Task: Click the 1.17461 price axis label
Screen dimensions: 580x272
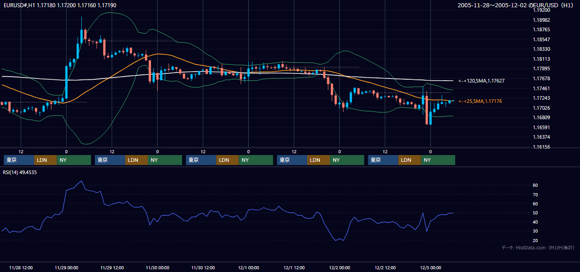Action: (541, 88)
